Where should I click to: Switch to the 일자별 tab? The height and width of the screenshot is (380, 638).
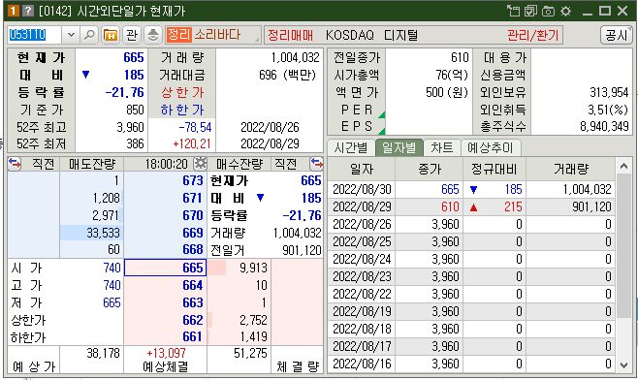[x=399, y=147]
